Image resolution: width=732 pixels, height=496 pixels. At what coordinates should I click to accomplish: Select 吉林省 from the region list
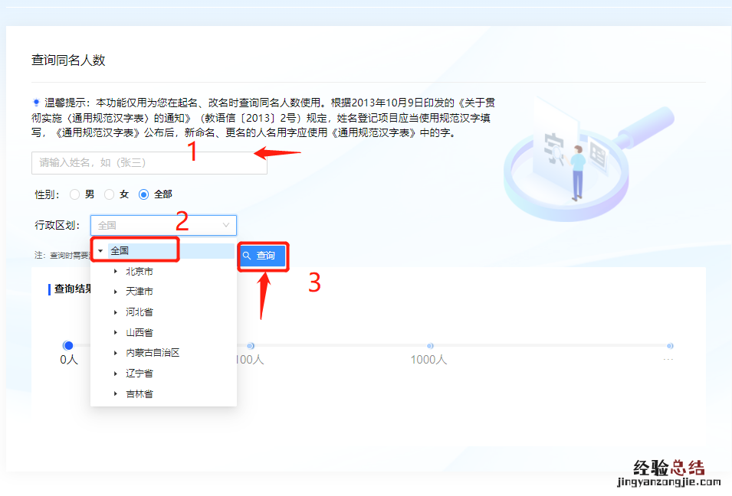pos(139,394)
